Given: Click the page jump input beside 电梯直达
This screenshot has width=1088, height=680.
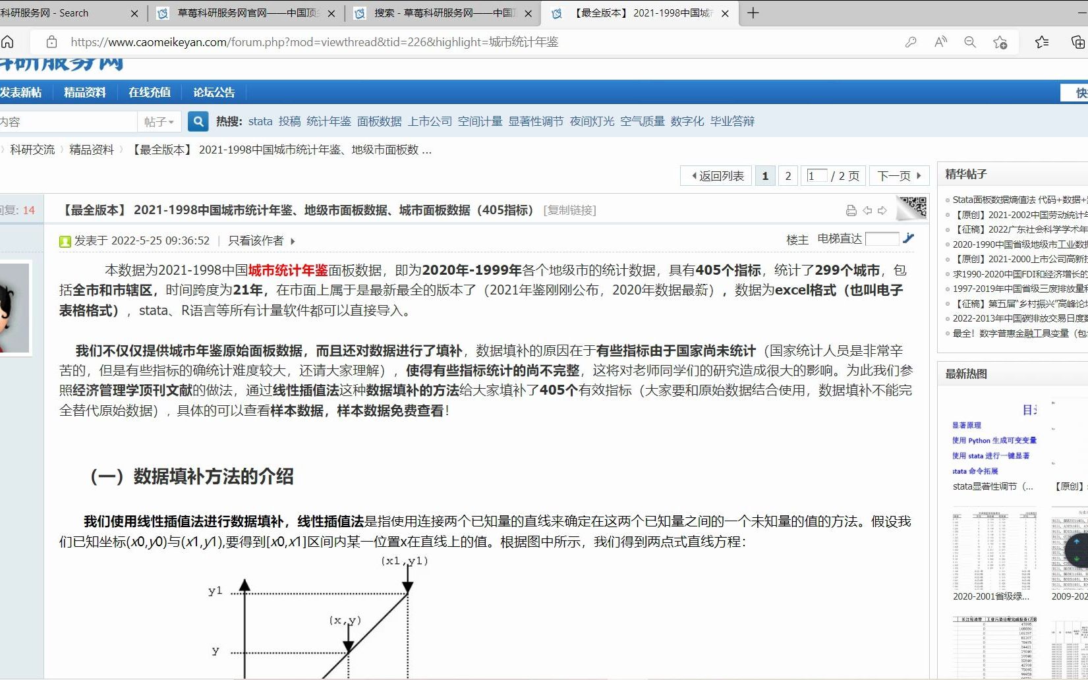Looking at the screenshot, I should [x=883, y=239].
